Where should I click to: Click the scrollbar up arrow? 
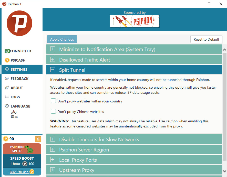pyautogui.click(x=224, y=50)
